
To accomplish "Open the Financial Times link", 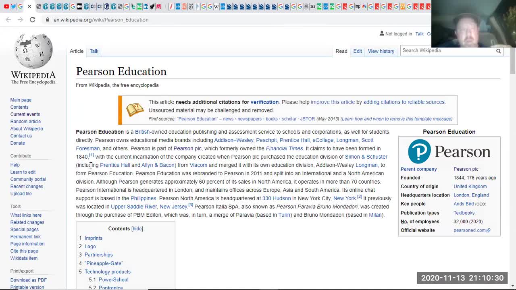I will click(284, 149).
